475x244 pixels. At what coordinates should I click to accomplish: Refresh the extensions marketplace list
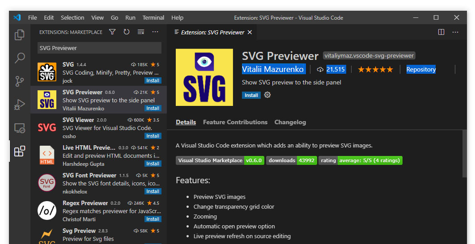[127, 32]
